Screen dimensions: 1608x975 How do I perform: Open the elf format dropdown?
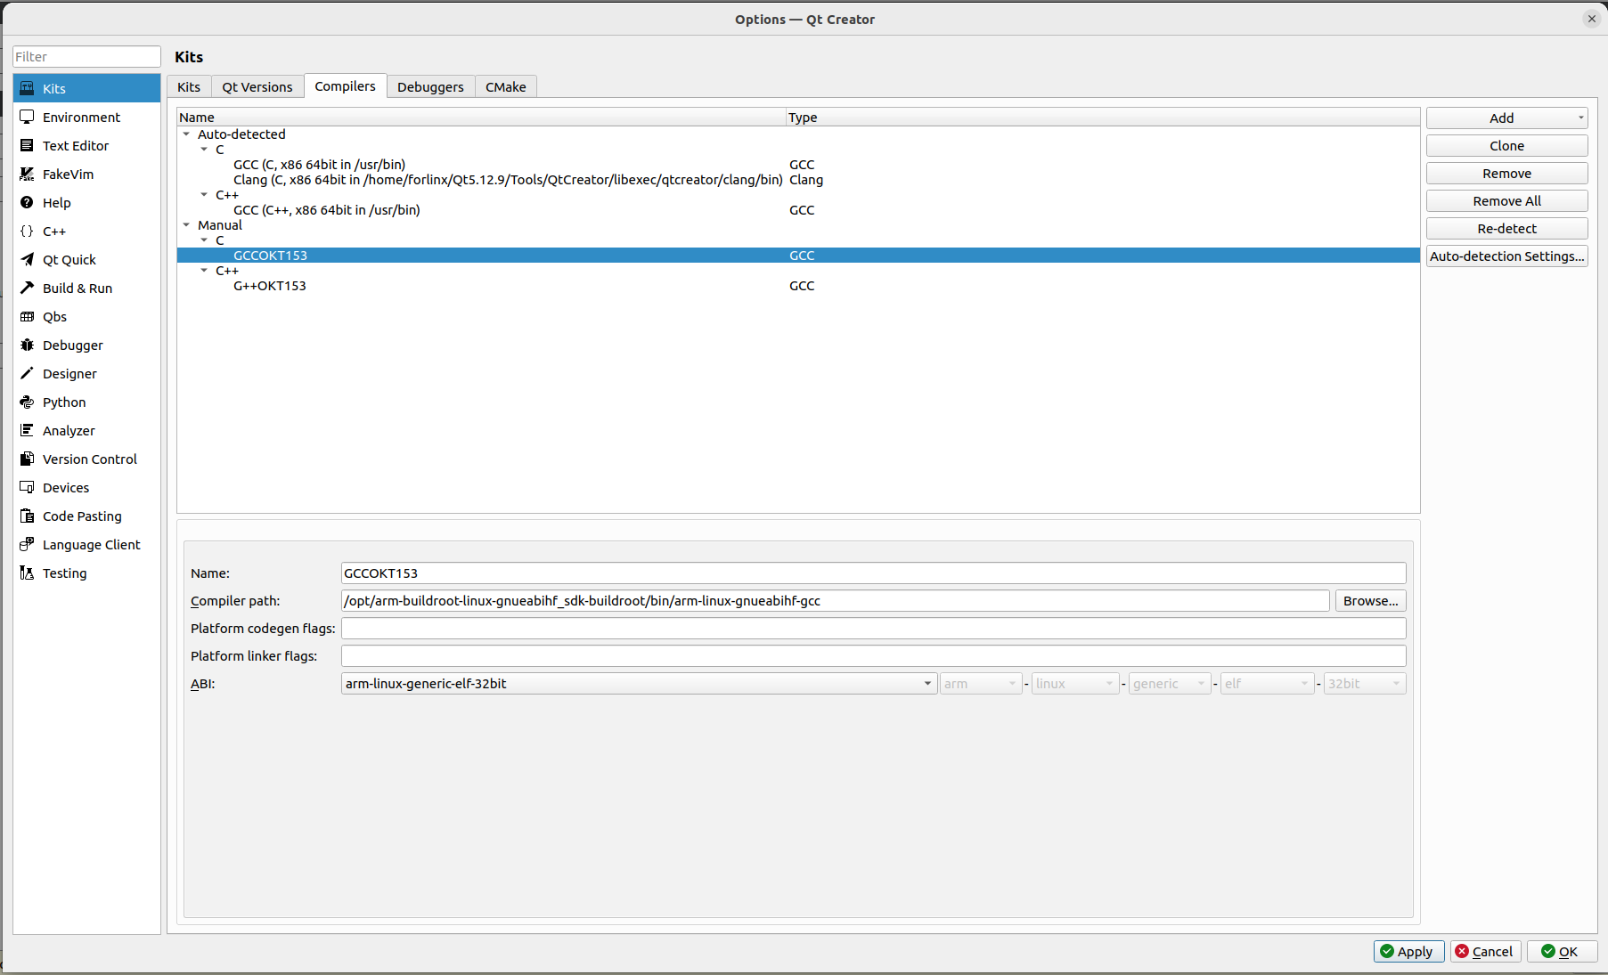(x=1267, y=684)
